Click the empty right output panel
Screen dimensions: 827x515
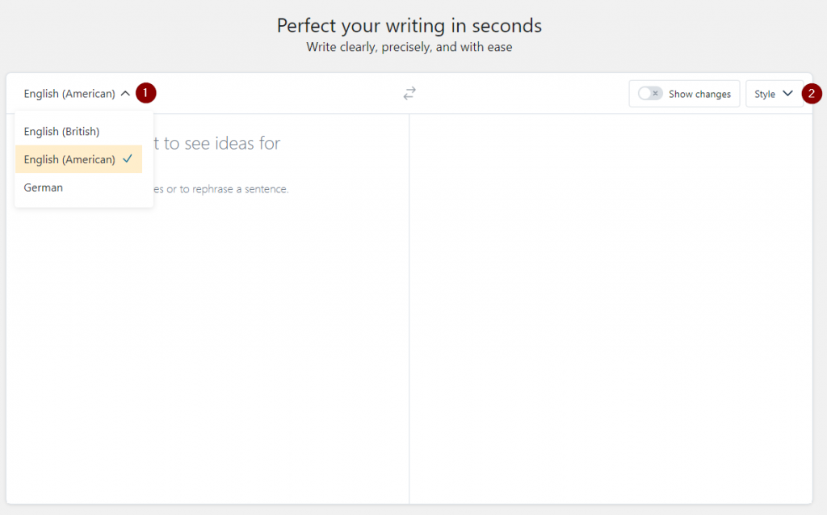610,307
